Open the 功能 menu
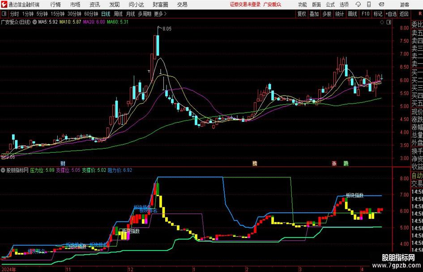 click(x=303, y=4)
